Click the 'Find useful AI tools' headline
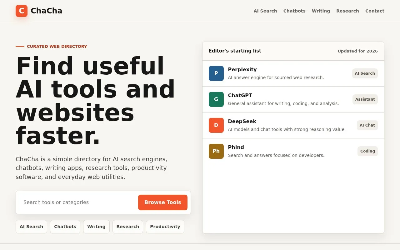The height and width of the screenshot is (250, 400). pyautogui.click(x=95, y=101)
